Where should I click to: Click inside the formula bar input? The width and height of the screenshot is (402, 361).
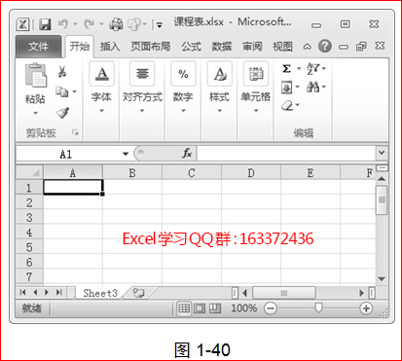pyautogui.click(x=285, y=154)
